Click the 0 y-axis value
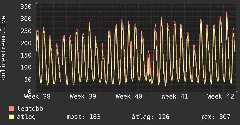Image resolution: width=240 pixels, height=125 pixels. click(x=30, y=92)
